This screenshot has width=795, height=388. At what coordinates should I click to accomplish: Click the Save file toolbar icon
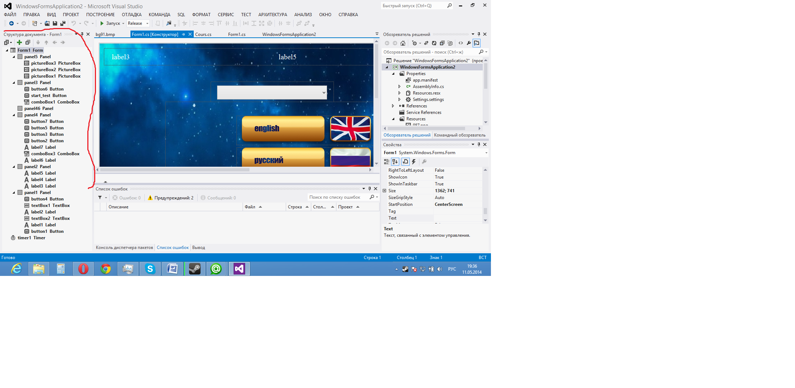pyautogui.click(x=55, y=23)
